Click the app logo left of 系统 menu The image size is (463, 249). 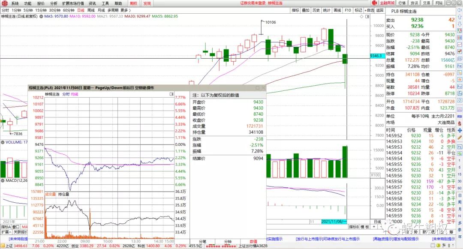click(5, 3)
